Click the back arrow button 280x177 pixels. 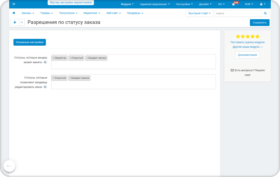point(15,22)
